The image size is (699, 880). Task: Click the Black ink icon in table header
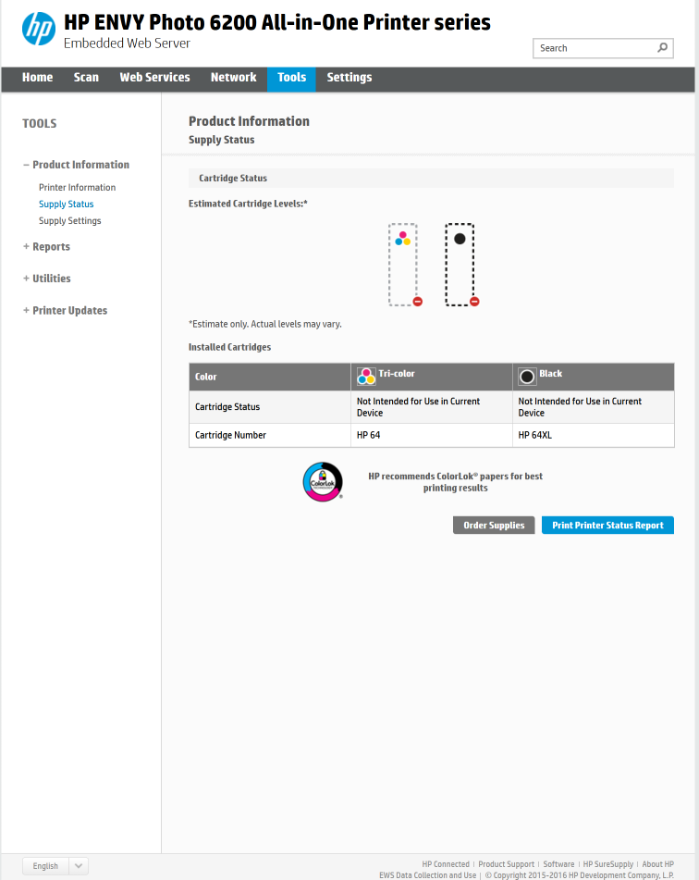click(x=527, y=377)
